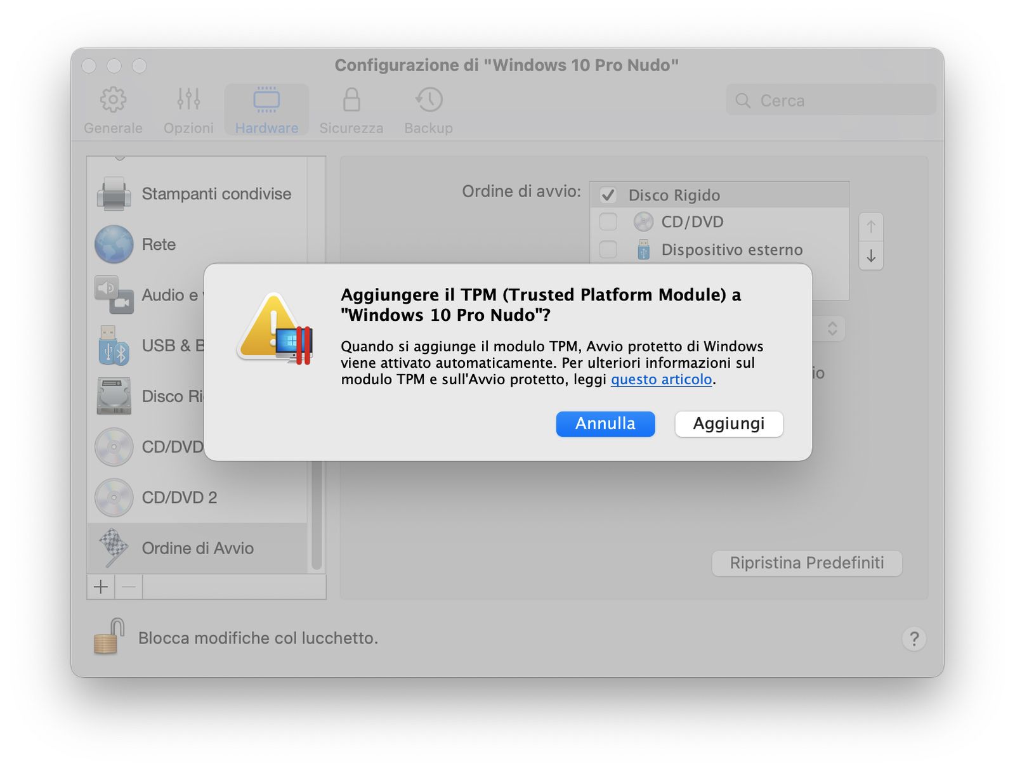Click the padlock to lock changes
The height and width of the screenshot is (771, 1015).
tap(108, 637)
